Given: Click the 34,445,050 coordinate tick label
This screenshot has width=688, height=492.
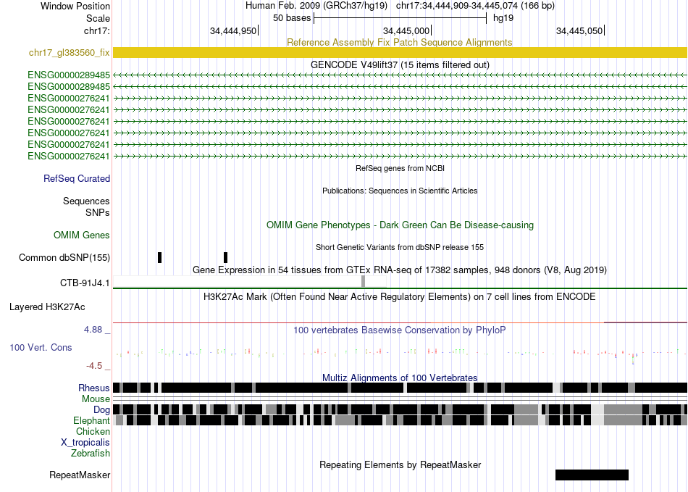Looking at the screenshot, I should 579,30.
